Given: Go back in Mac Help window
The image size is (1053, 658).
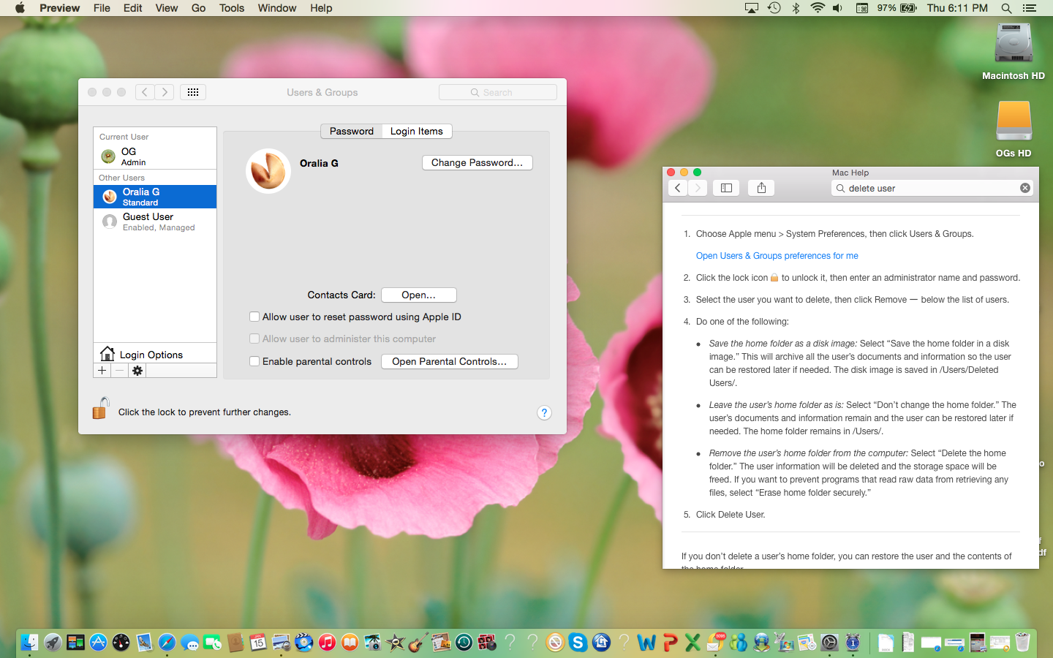Looking at the screenshot, I should 678,188.
